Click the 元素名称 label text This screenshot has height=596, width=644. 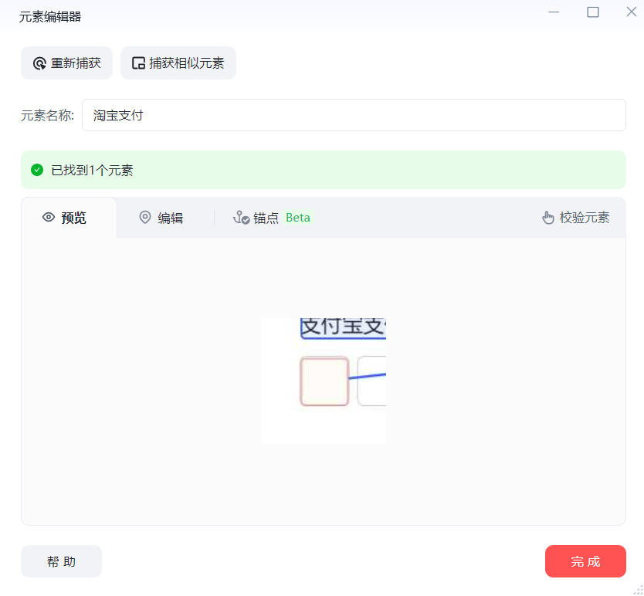click(x=47, y=116)
